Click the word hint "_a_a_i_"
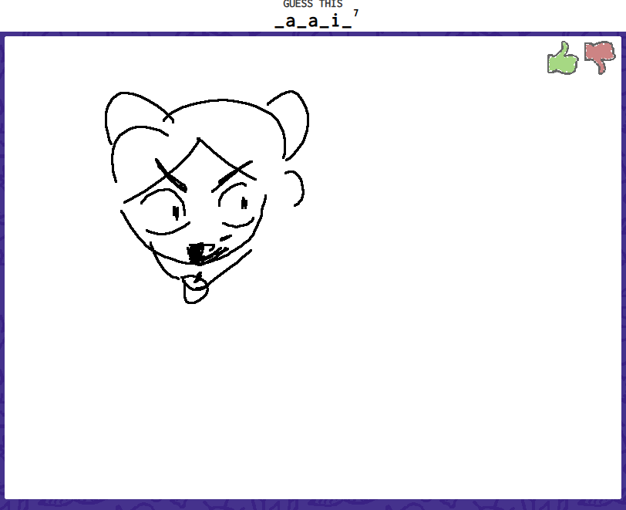This screenshot has height=510, width=626. tap(313, 21)
